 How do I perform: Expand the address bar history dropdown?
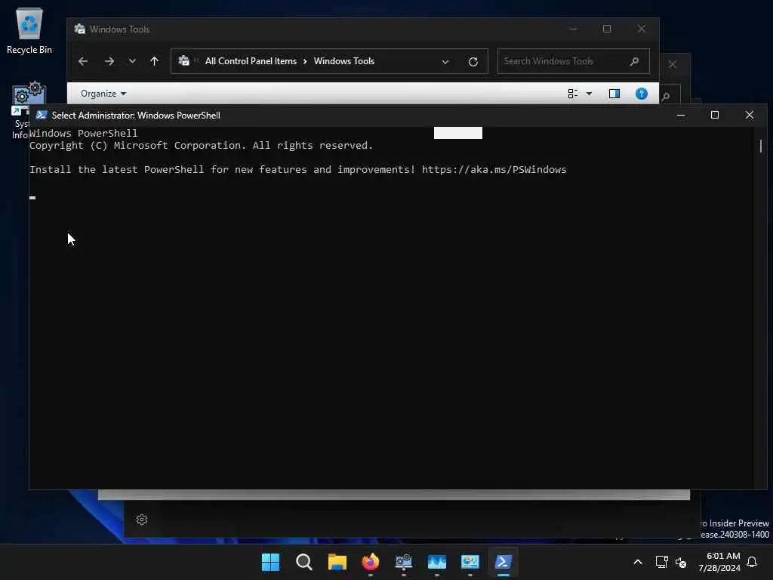click(445, 62)
